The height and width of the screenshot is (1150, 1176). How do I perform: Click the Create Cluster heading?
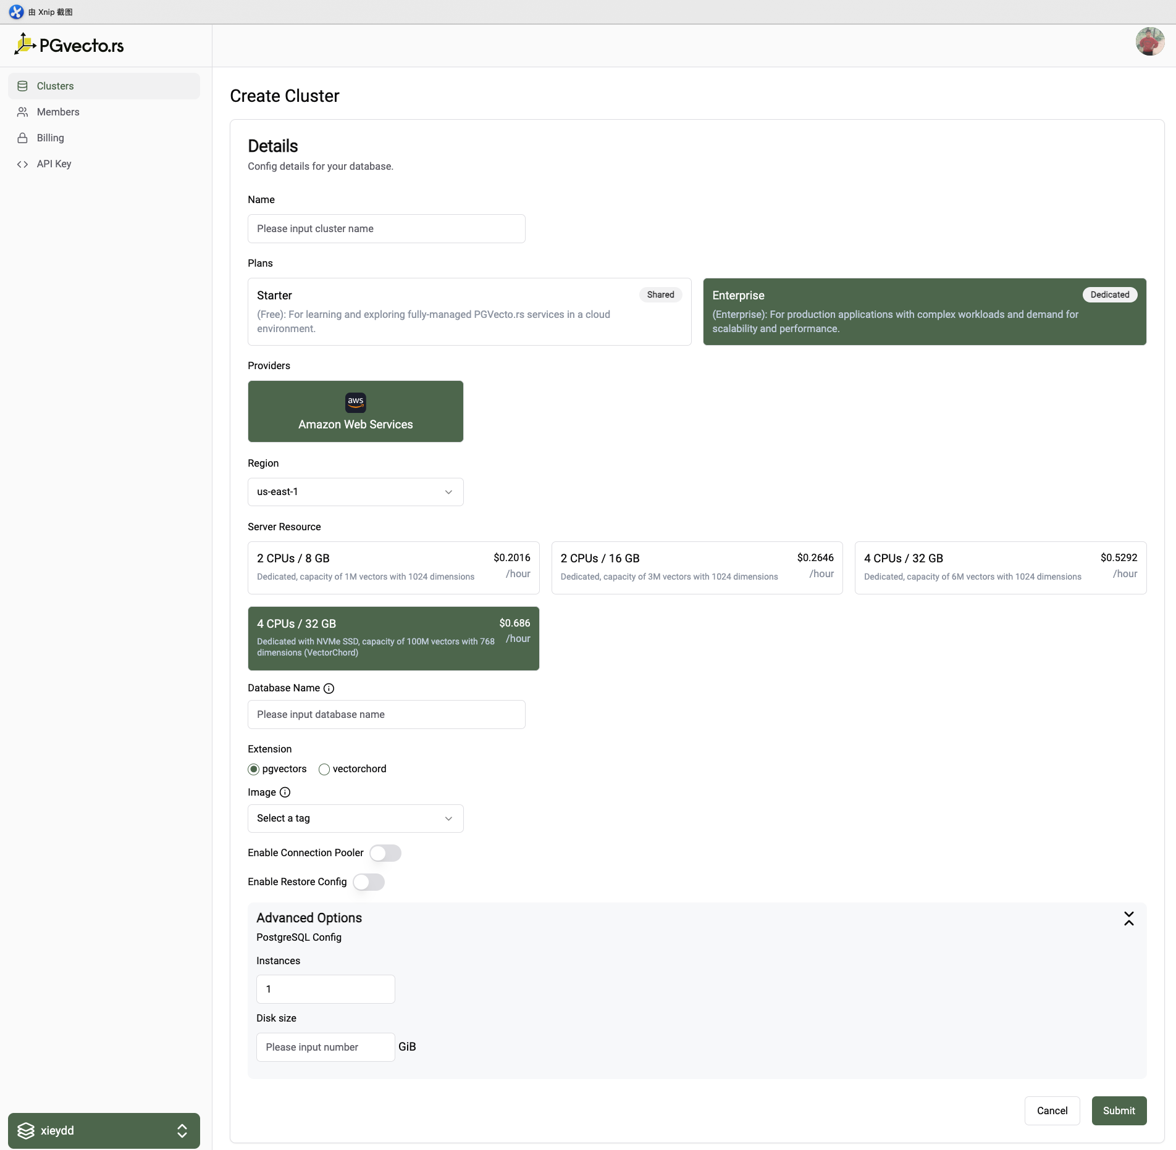(x=285, y=96)
